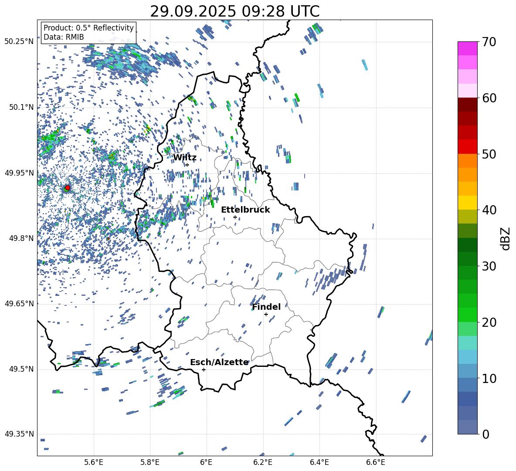The image size is (516, 471).
Task: Click the dBZ colorbar axis label
Action: coord(506,238)
